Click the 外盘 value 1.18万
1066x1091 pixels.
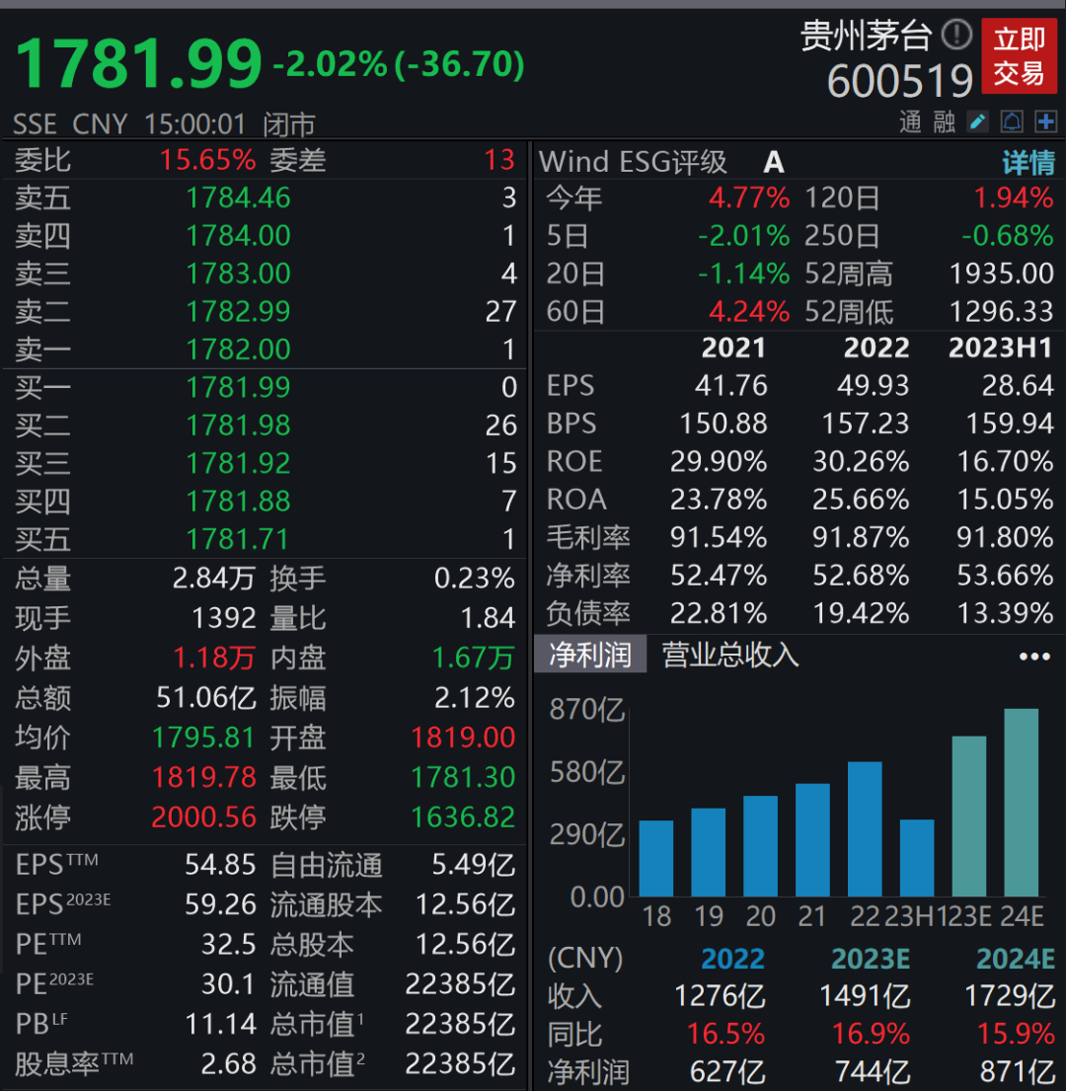(x=214, y=659)
